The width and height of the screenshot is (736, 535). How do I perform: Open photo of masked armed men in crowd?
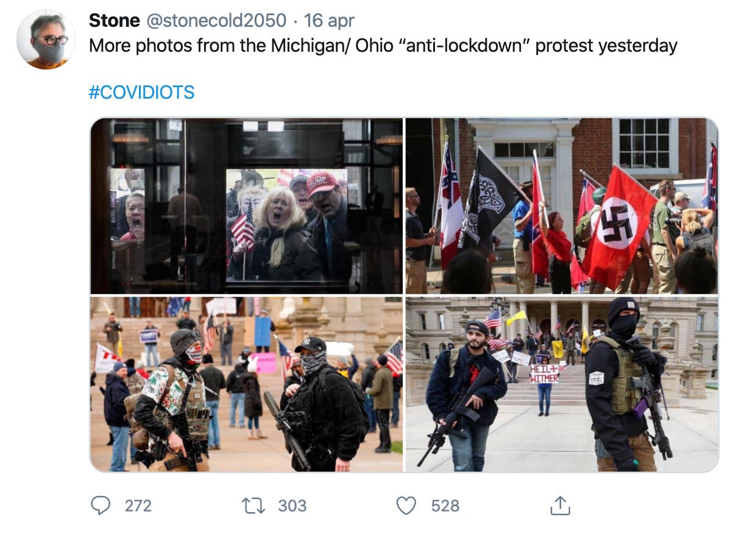247,384
